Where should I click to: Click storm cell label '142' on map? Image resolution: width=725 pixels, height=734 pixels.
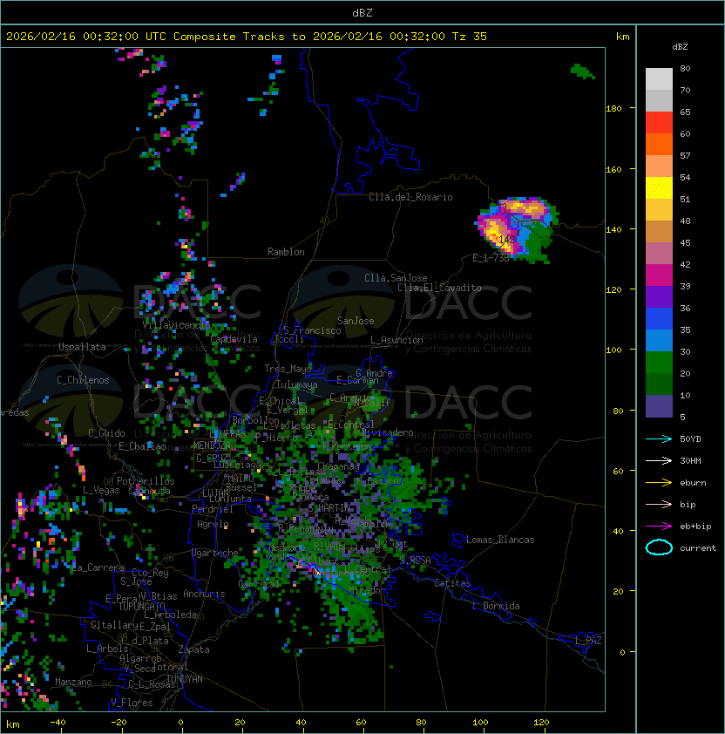[506, 240]
